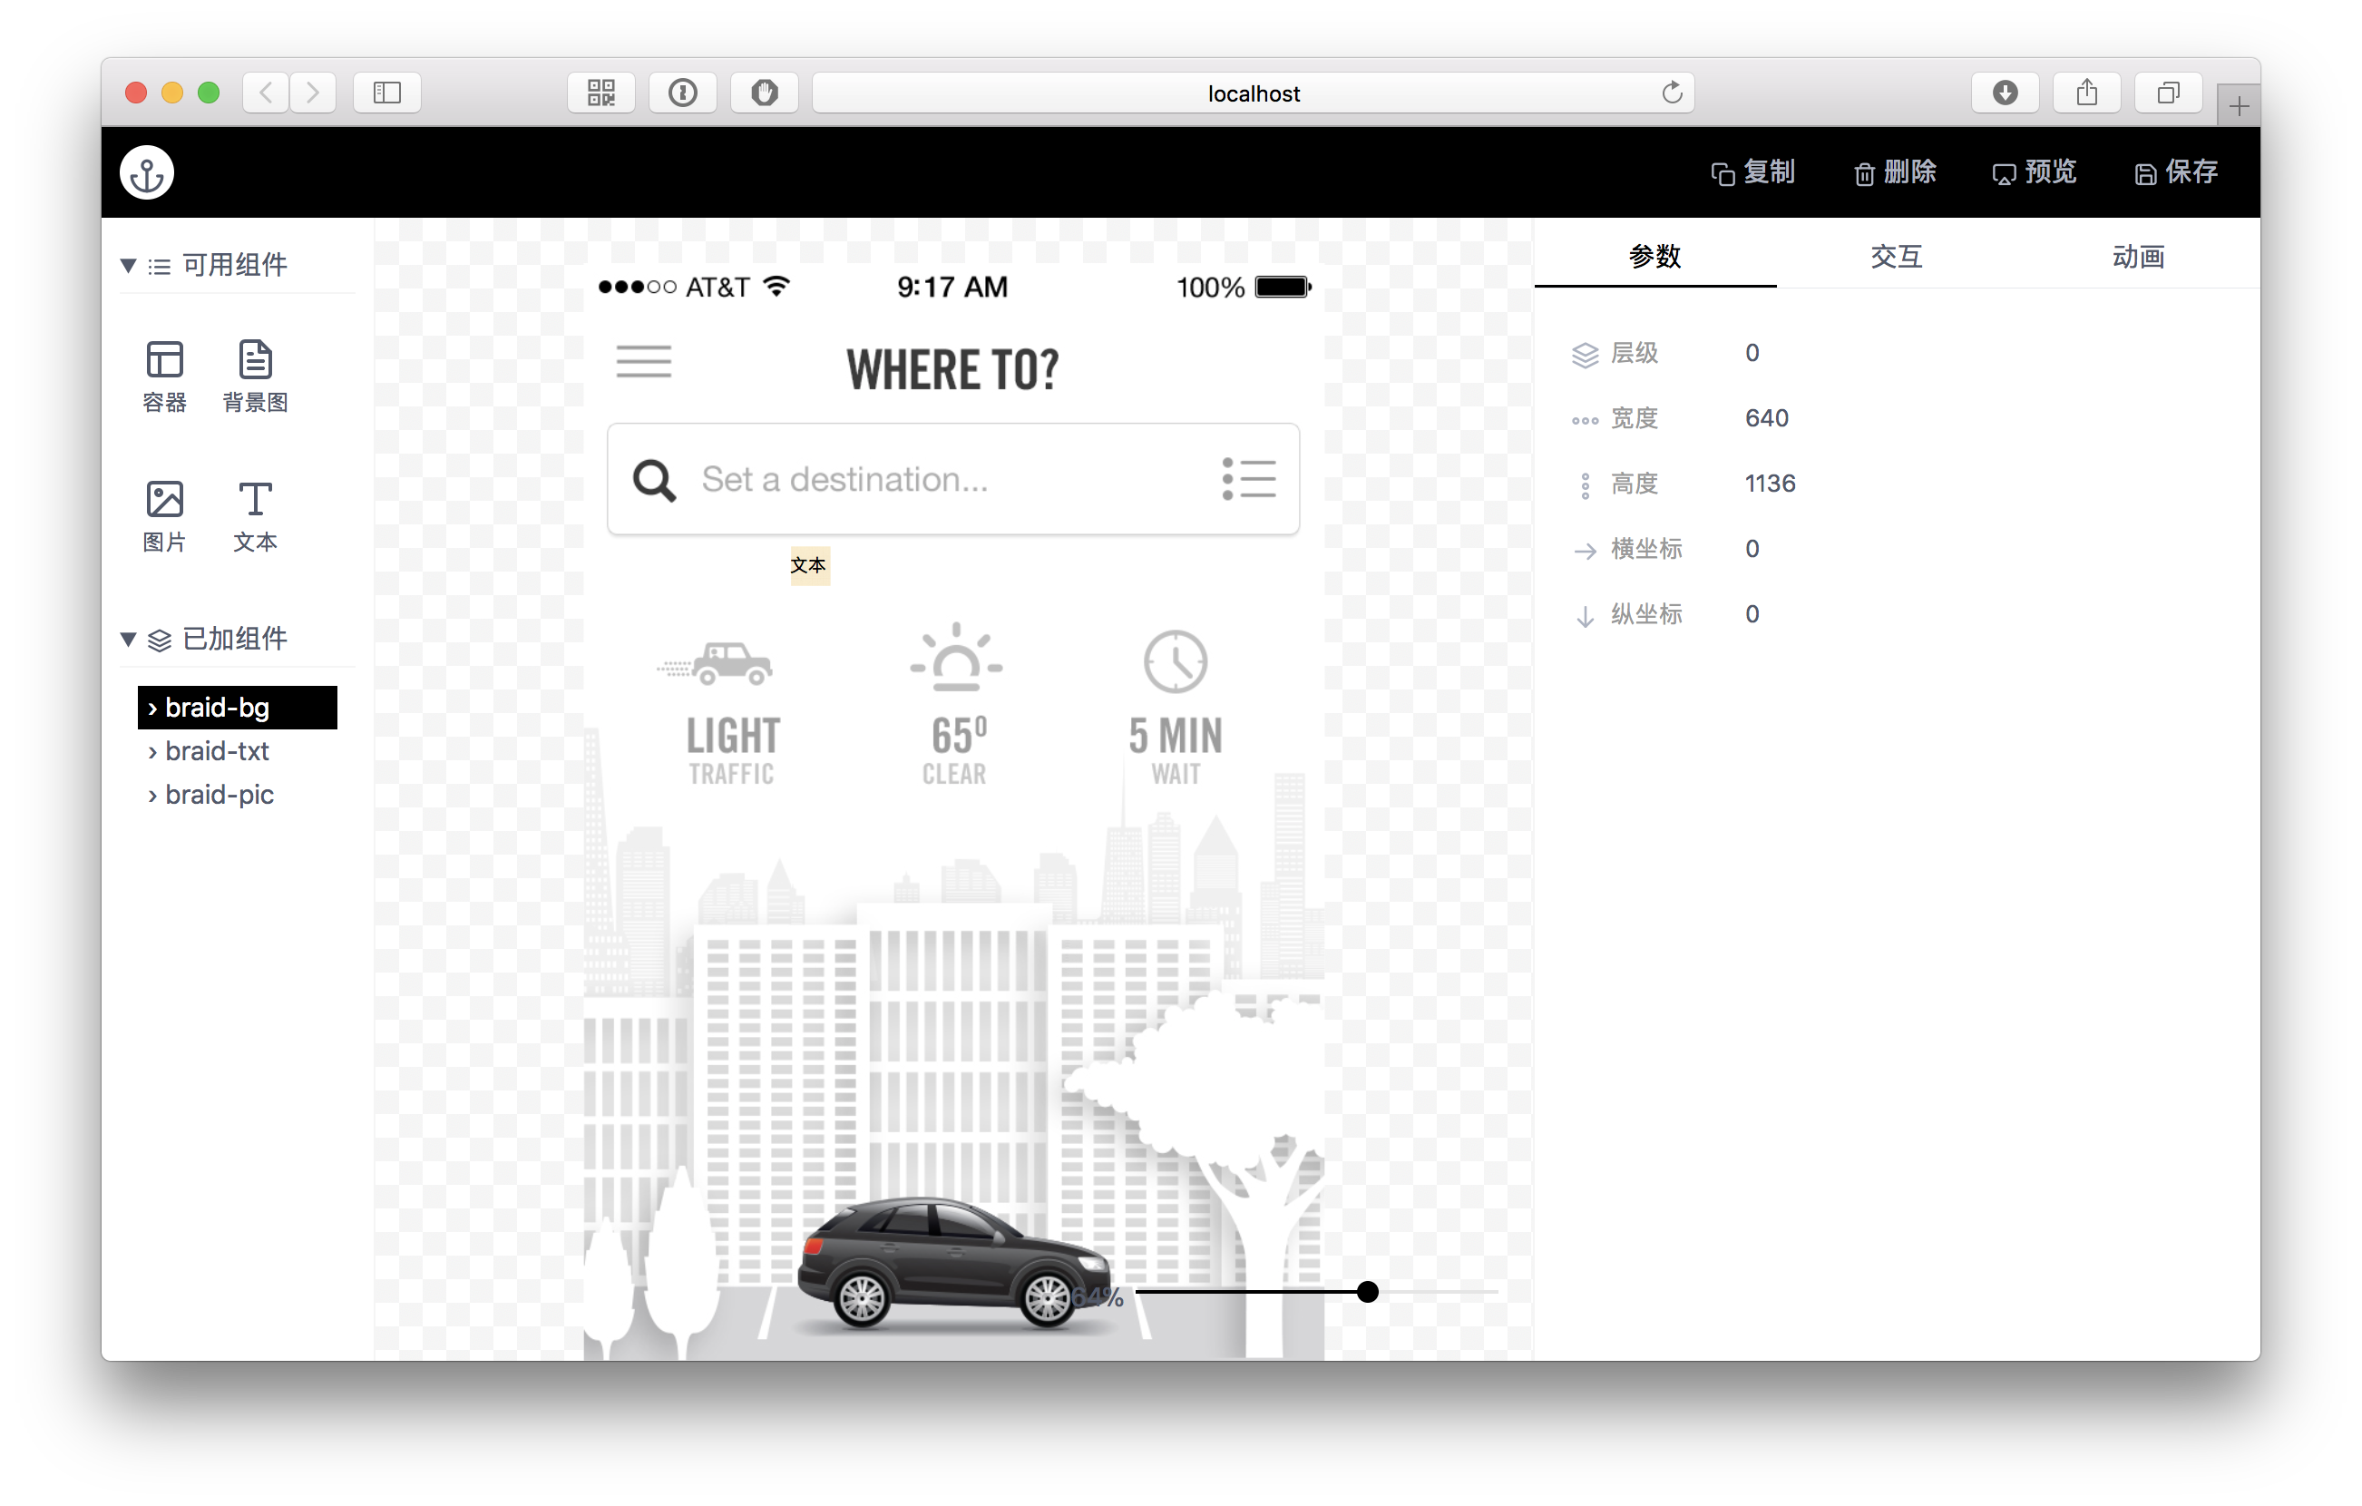Add a background image (背景图) component
Screen dimensions: 2362x1506
click(x=255, y=375)
